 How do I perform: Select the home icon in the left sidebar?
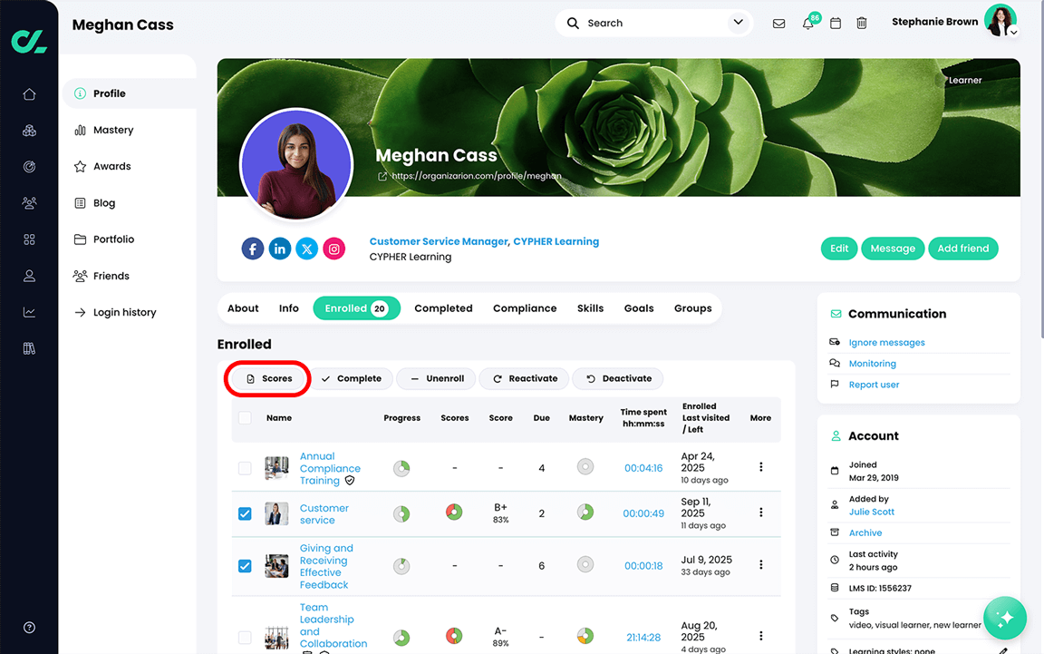[x=28, y=93]
